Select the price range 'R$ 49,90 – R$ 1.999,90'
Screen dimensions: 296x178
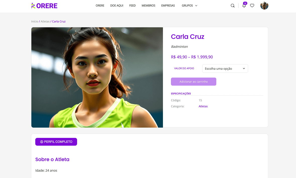[x=192, y=57]
